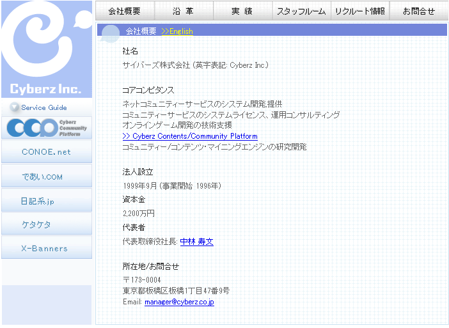Image resolution: width=449 pixels, height=328 pixels.
Task: Click the サイバーズ株式会社 company name line
Action: click(x=195, y=65)
